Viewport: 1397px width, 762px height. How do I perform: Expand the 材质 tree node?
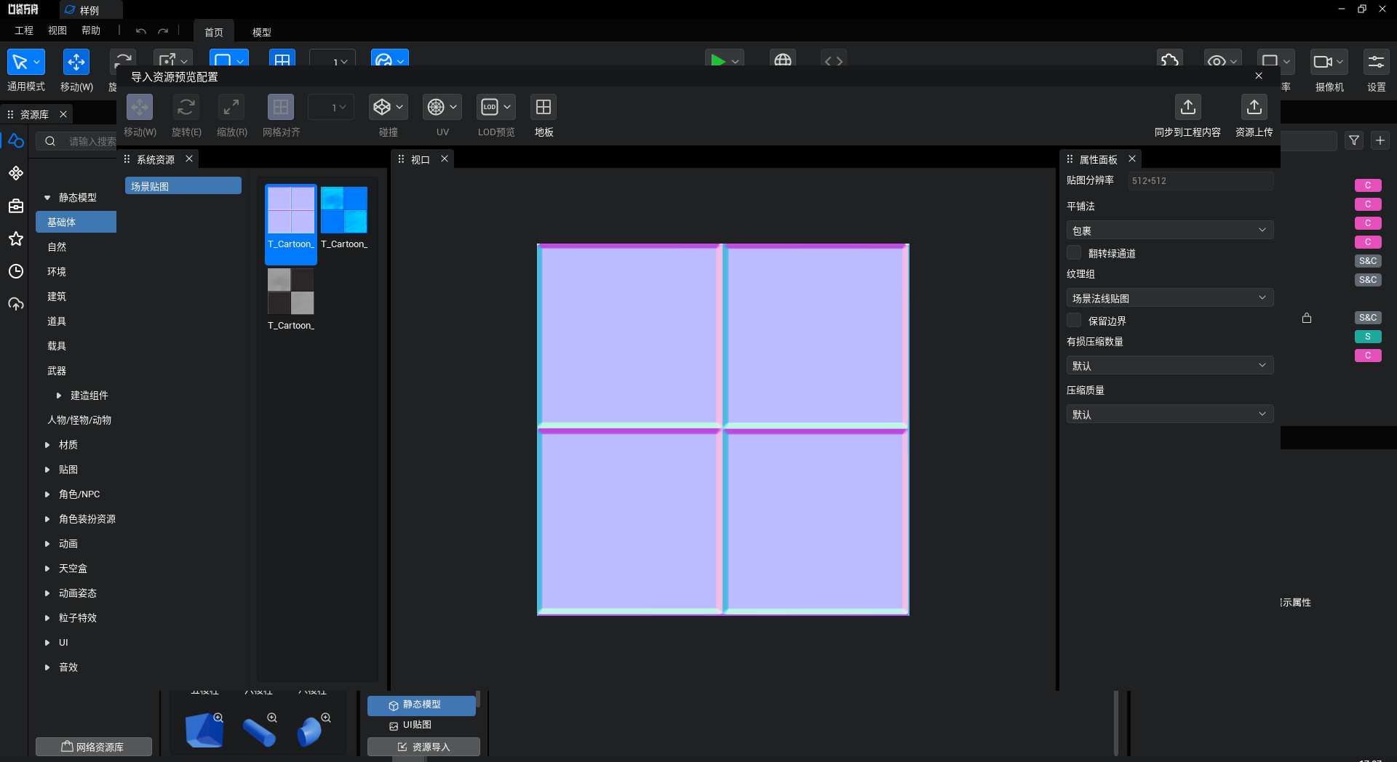pos(47,445)
